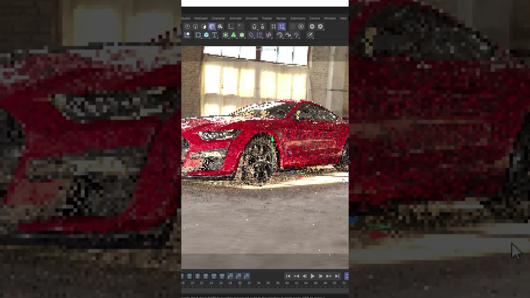Click the Workplane grid icon

click(x=273, y=26)
